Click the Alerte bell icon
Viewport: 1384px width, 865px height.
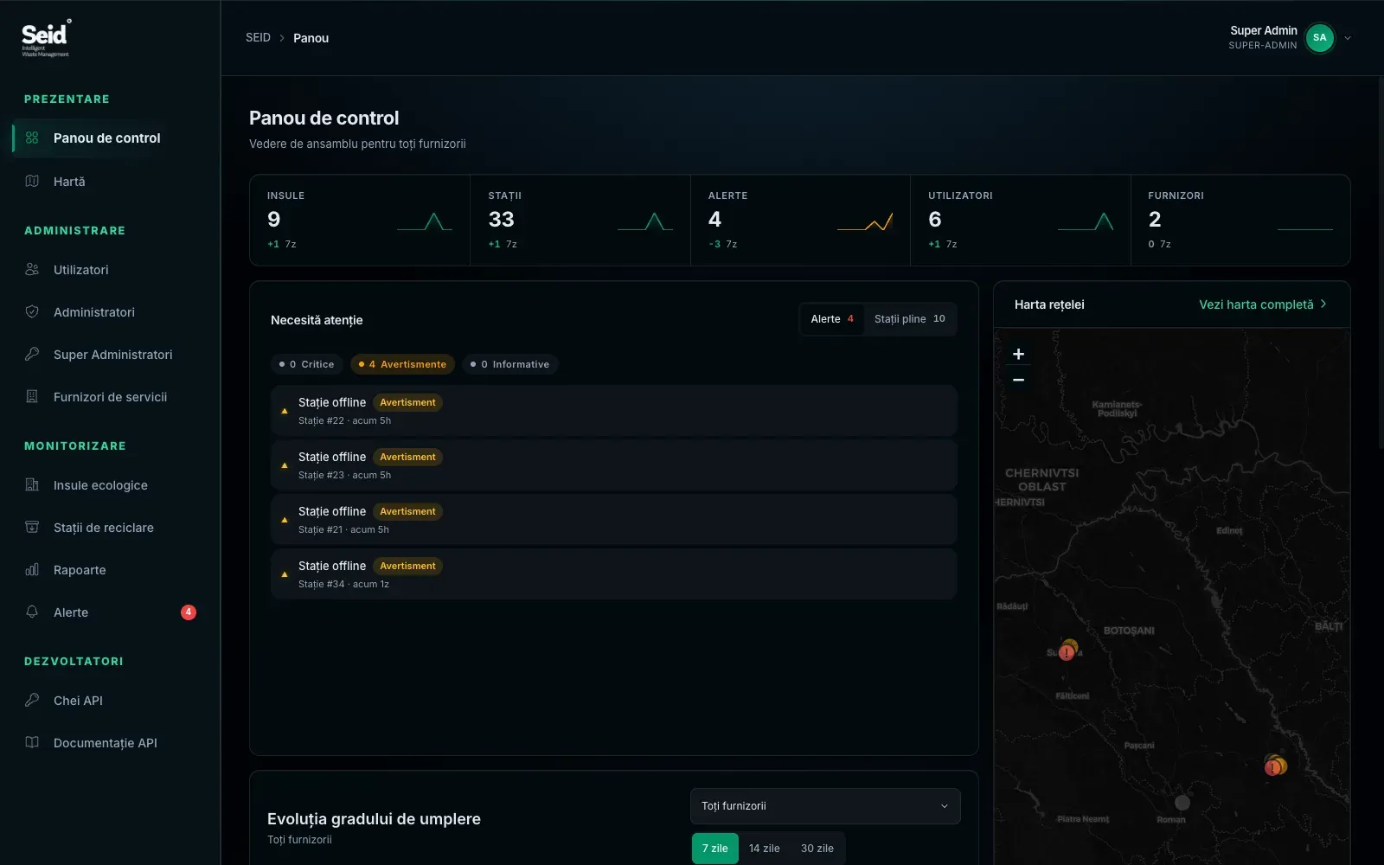(x=32, y=612)
